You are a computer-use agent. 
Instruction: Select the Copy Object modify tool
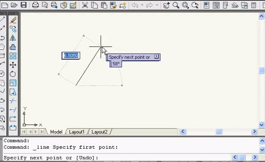coord(13,29)
